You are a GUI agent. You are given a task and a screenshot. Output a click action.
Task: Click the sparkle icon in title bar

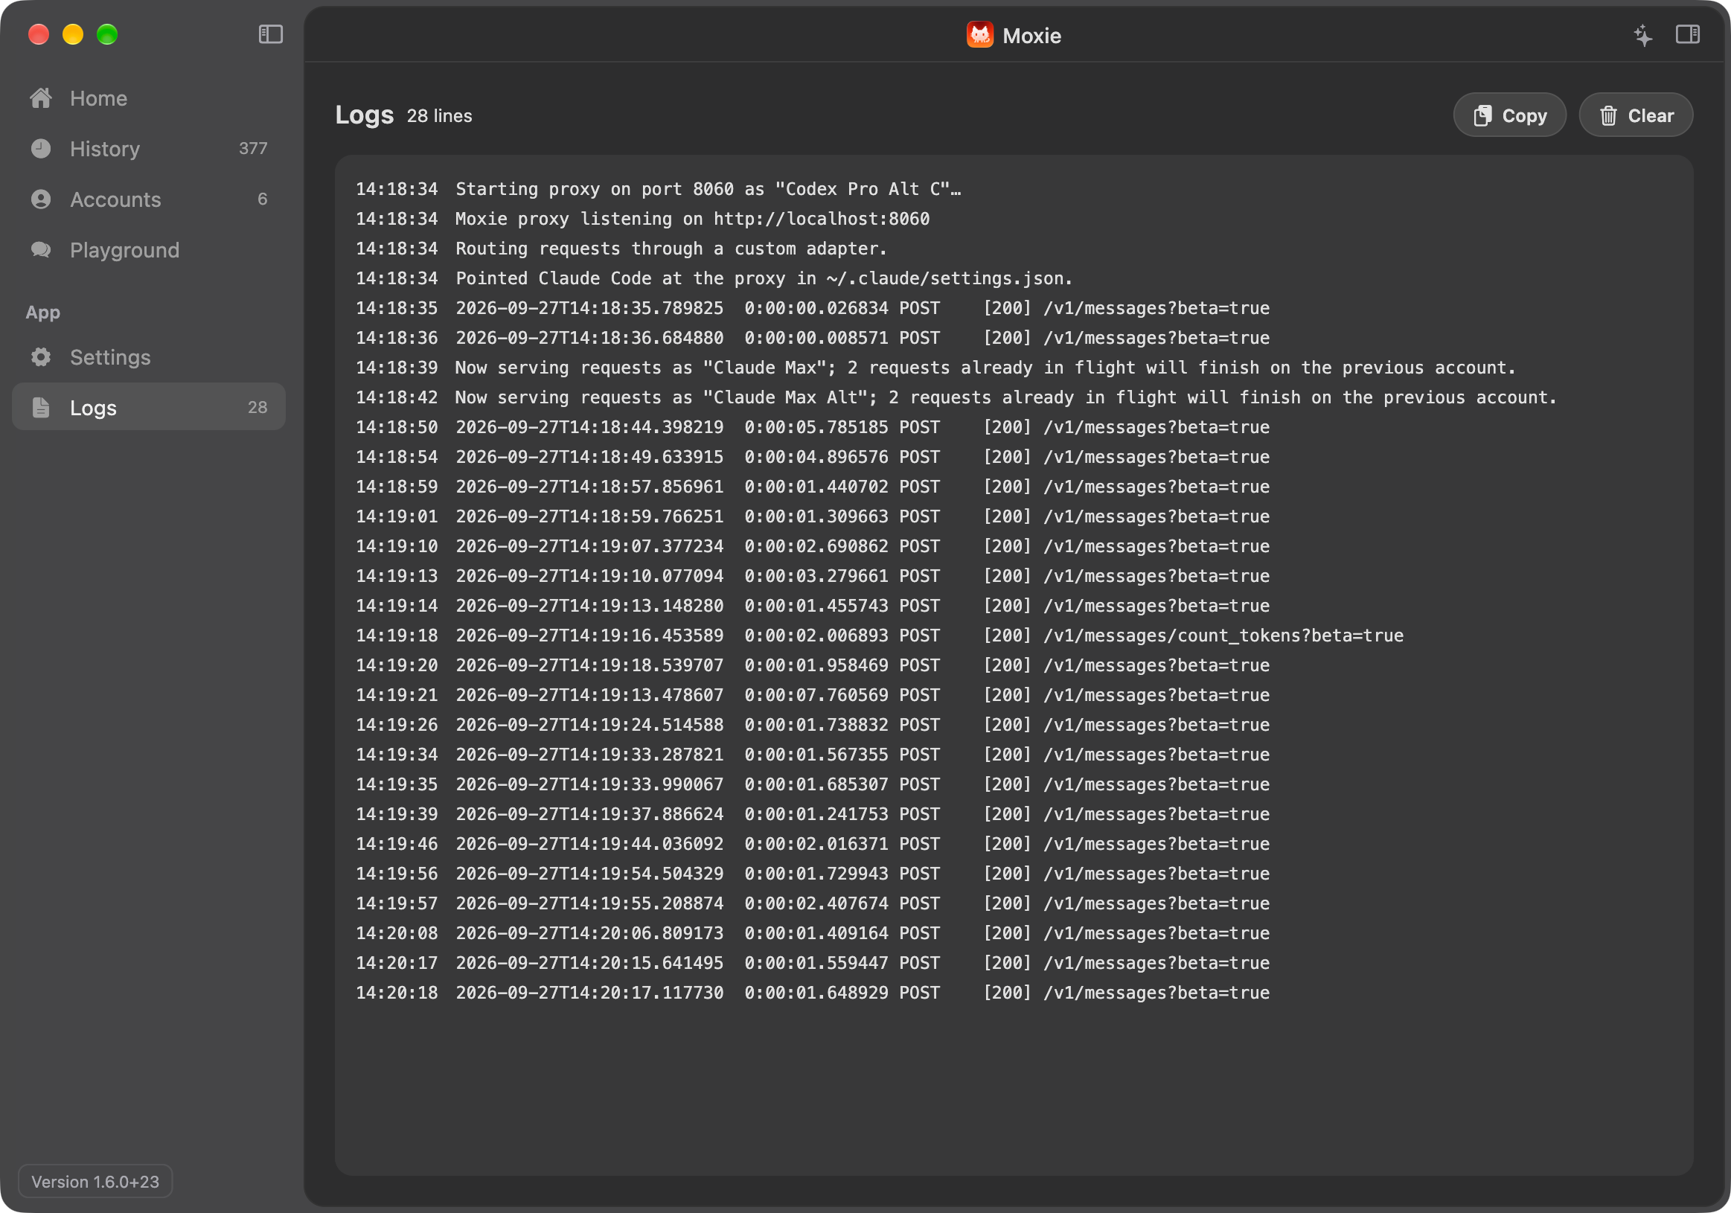click(1642, 36)
